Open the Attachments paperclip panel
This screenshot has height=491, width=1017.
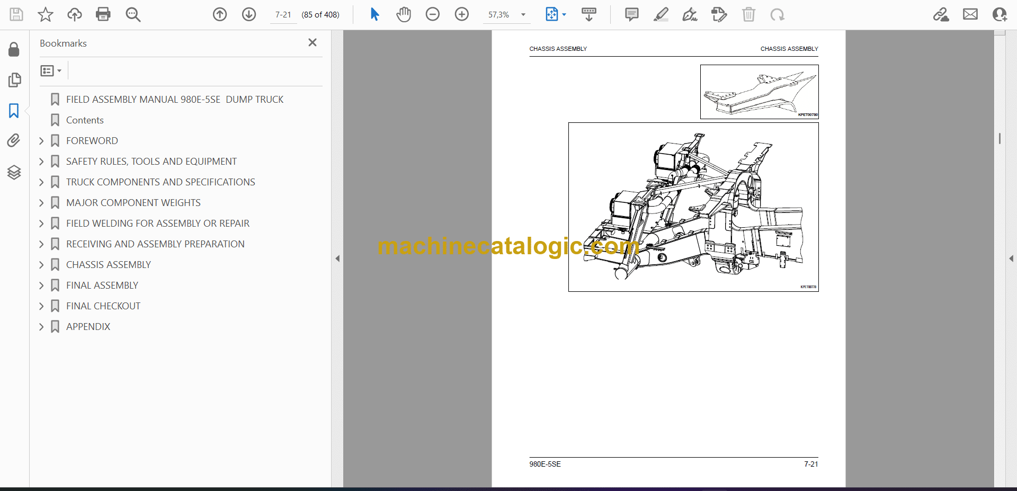(14, 140)
